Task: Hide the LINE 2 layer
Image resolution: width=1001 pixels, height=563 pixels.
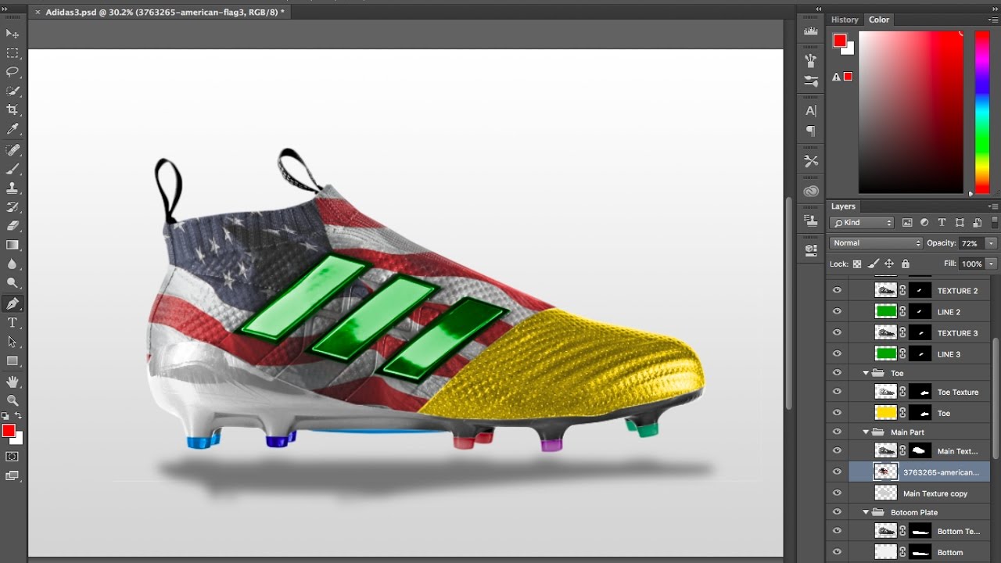Action: coord(837,311)
